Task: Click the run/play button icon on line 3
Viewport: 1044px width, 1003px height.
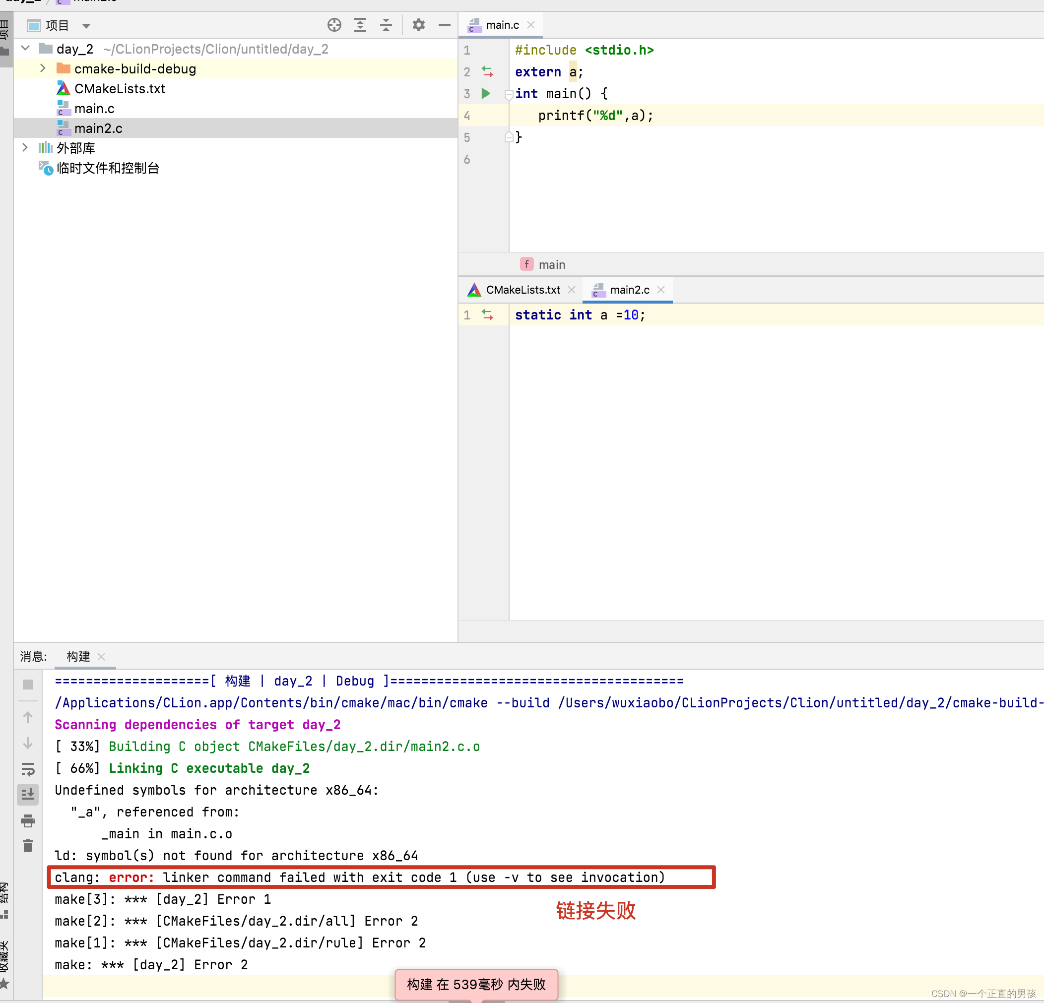Action: pyautogui.click(x=487, y=93)
